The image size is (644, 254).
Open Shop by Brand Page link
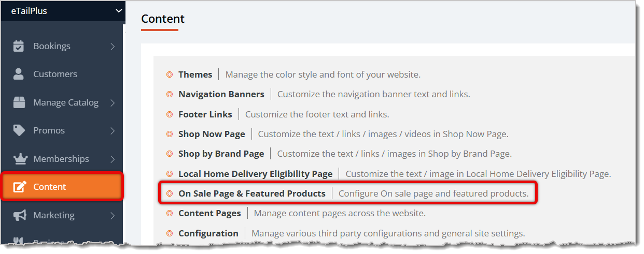coord(221,154)
